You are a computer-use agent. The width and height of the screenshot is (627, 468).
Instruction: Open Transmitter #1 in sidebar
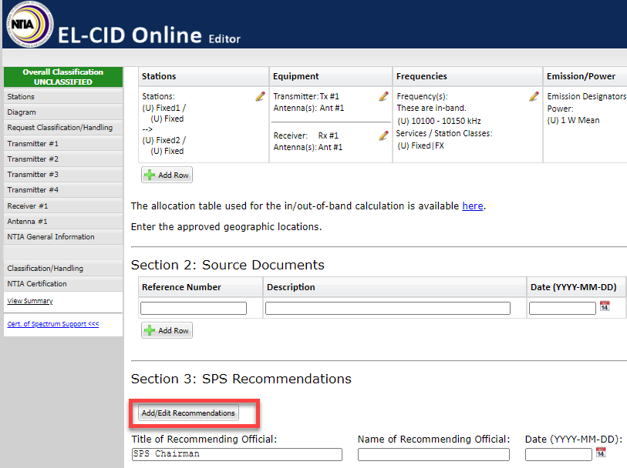point(63,144)
